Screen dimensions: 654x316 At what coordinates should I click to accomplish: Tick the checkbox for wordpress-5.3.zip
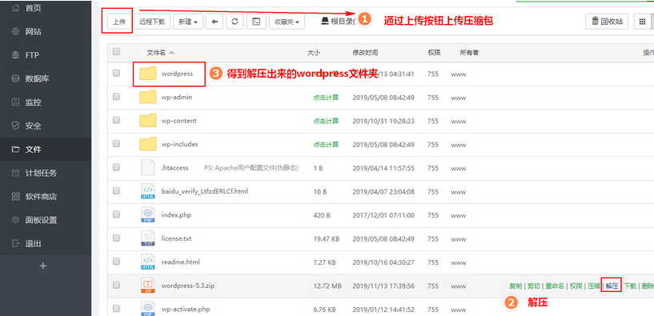click(x=116, y=285)
